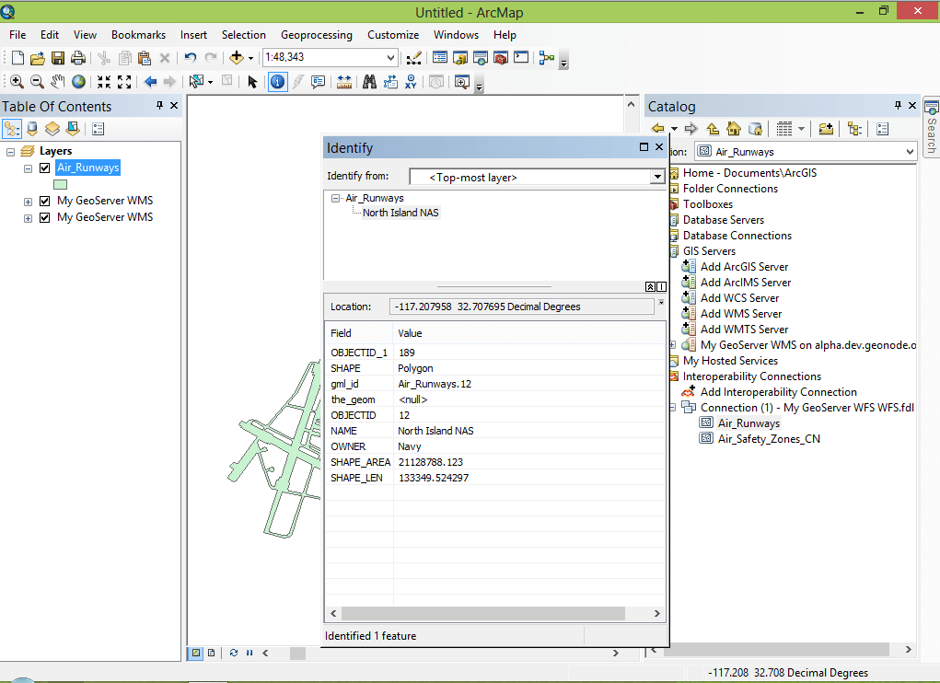Screen dimensions: 940x683
Task: Open the File menu
Action: [17, 35]
